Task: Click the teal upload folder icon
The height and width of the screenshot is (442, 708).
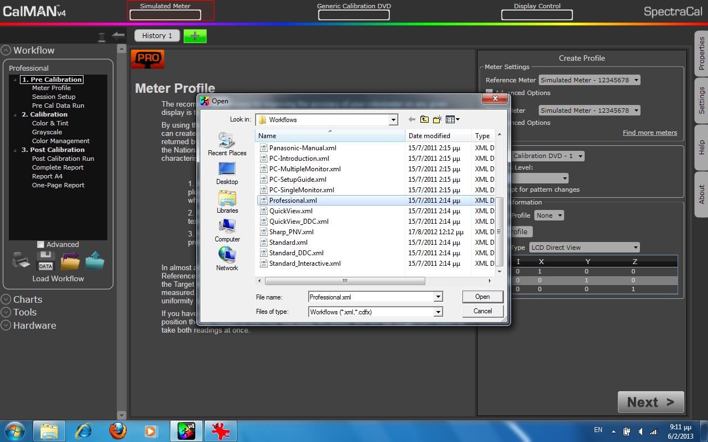Action: [x=95, y=261]
